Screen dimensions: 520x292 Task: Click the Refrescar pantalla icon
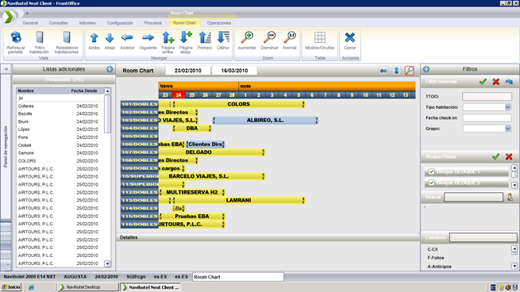coord(16,38)
